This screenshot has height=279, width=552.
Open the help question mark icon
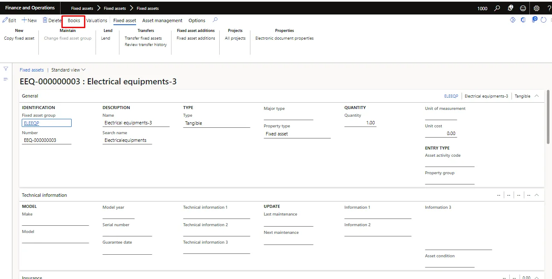(549, 8)
